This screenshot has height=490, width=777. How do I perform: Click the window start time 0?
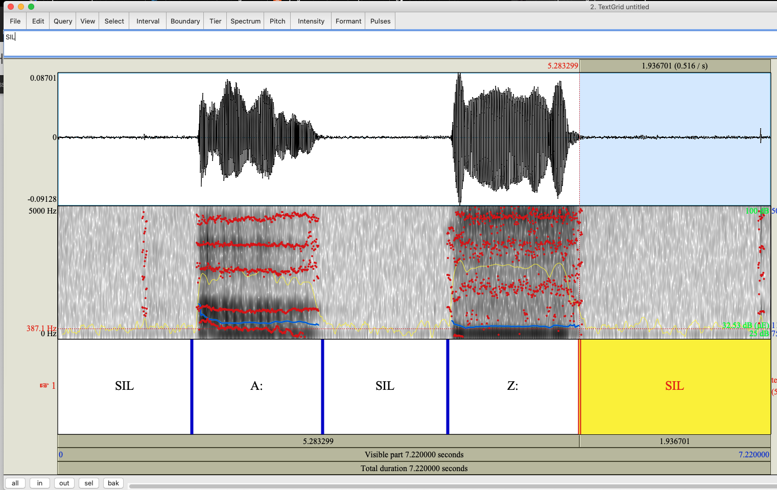tap(61, 454)
